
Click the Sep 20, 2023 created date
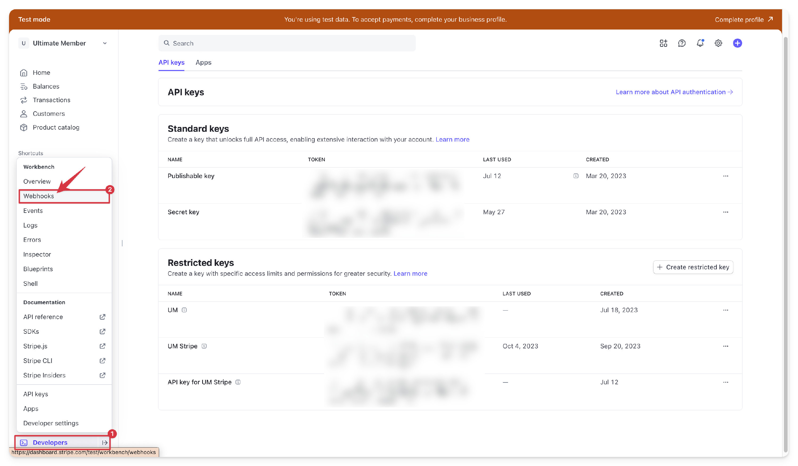tap(620, 346)
